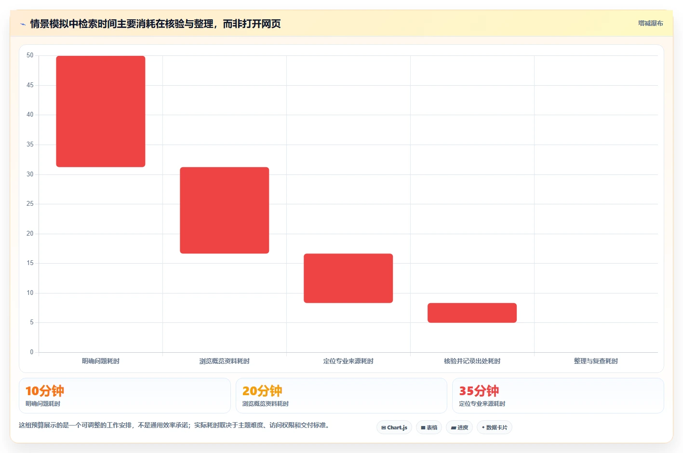Image resolution: width=683 pixels, height=453 pixels.
Task: Click the 增减瀑布 label in the header
Action: (650, 23)
